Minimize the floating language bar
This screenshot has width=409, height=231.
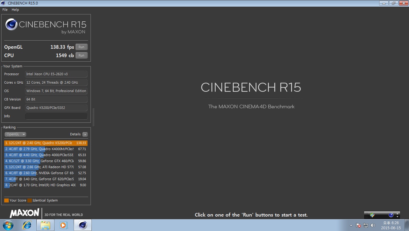click(x=397, y=214)
